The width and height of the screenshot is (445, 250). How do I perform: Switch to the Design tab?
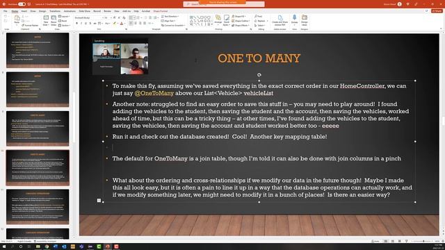pos(42,11)
